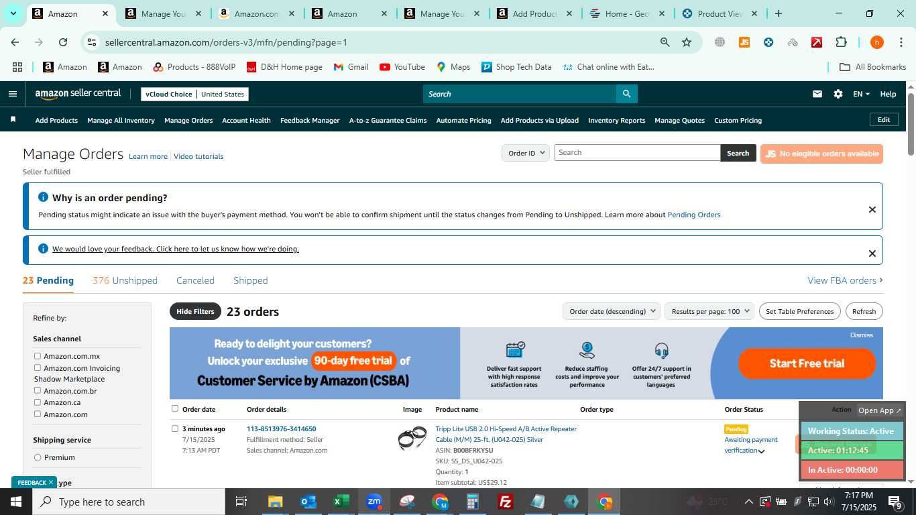Open the new tab plus button
This screenshot has width=916, height=515.
tap(778, 13)
